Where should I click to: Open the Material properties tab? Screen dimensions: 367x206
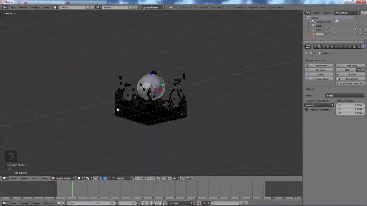tap(350, 47)
